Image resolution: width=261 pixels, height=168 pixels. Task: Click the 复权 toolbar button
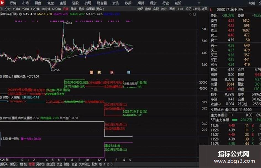point(140,9)
